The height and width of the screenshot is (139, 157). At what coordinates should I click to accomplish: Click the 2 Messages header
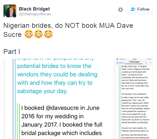(x=134, y=62)
